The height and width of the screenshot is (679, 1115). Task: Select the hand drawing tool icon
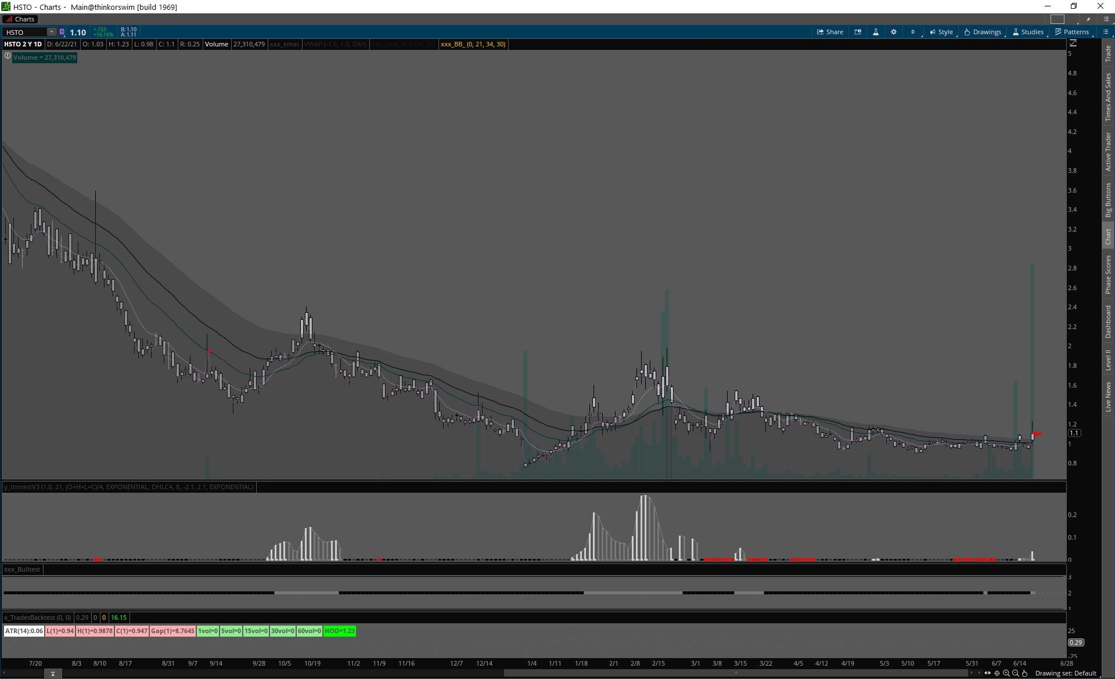pyautogui.click(x=1025, y=673)
